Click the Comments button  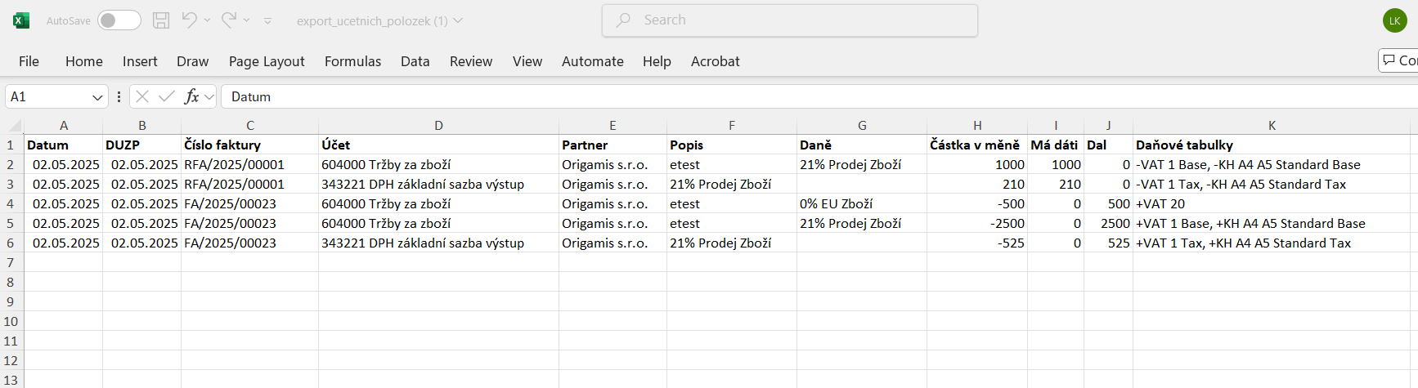[1399, 60]
